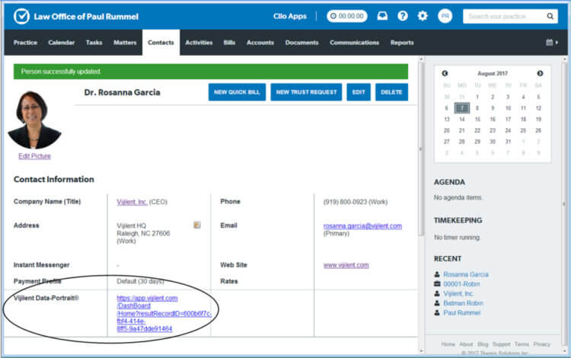
Task: Start the 00:00:00 timer
Action: click(x=347, y=16)
